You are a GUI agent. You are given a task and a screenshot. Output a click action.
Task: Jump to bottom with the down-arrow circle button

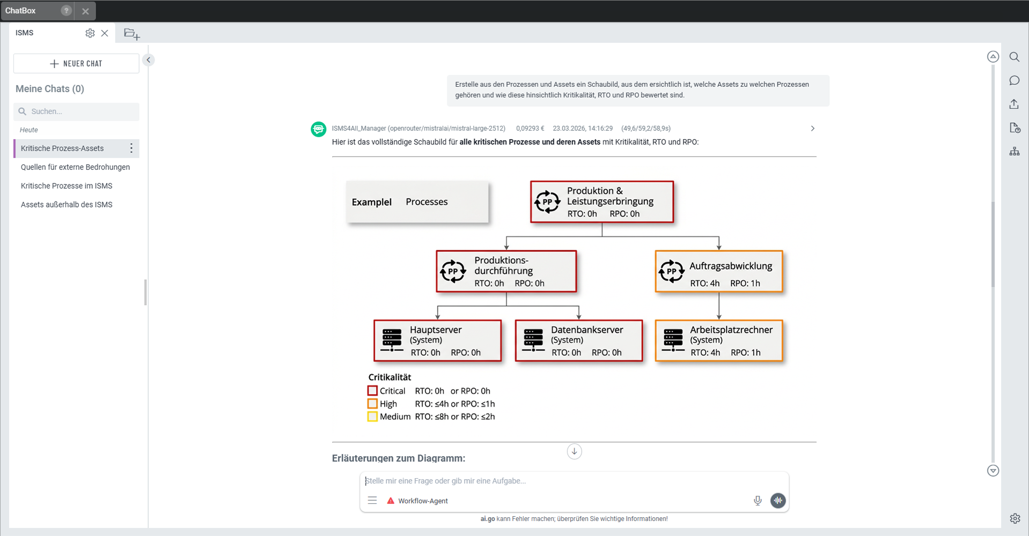click(x=574, y=451)
